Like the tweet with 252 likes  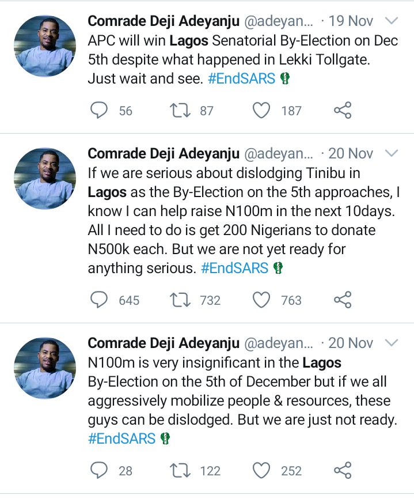coord(262,470)
